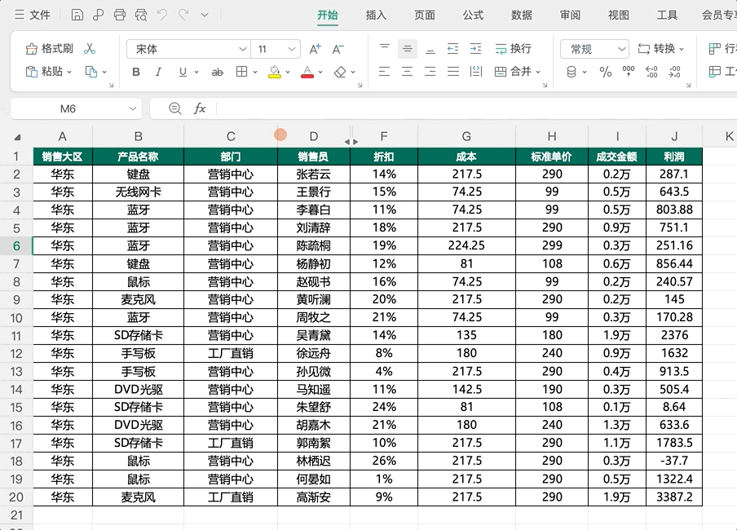This screenshot has width=737, height=530.
Task: Toggle Italic formatting
Action: pos(158,72)
